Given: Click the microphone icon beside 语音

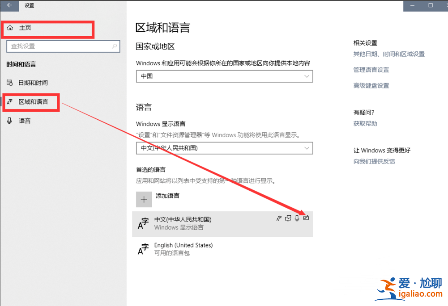Looking at the screenshot, I should pyautogui.click(x=9, y=120).
